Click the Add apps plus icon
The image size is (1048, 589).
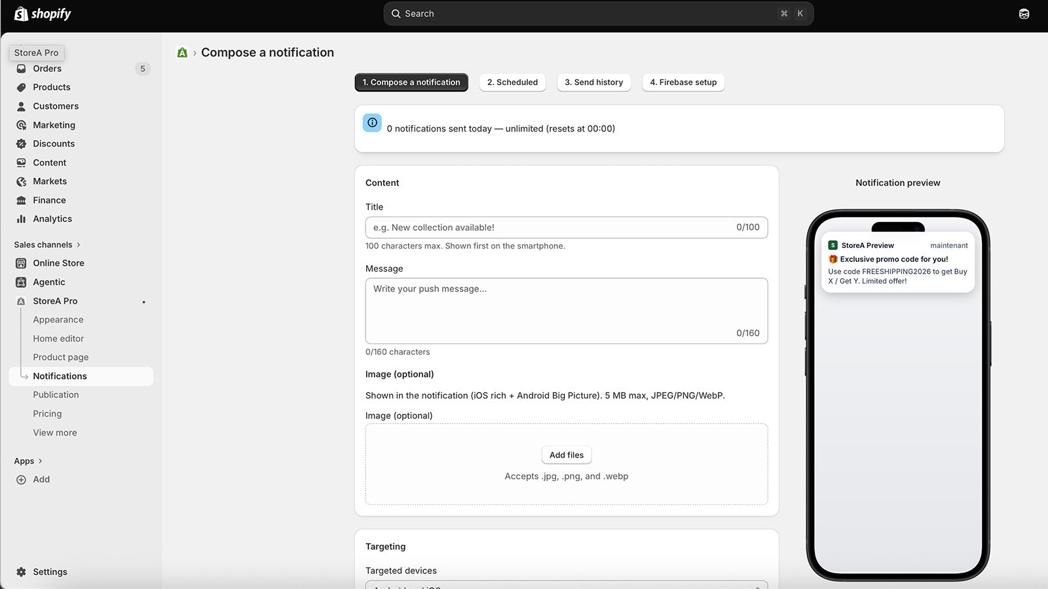pyautogui.click(x=21, y=480)
